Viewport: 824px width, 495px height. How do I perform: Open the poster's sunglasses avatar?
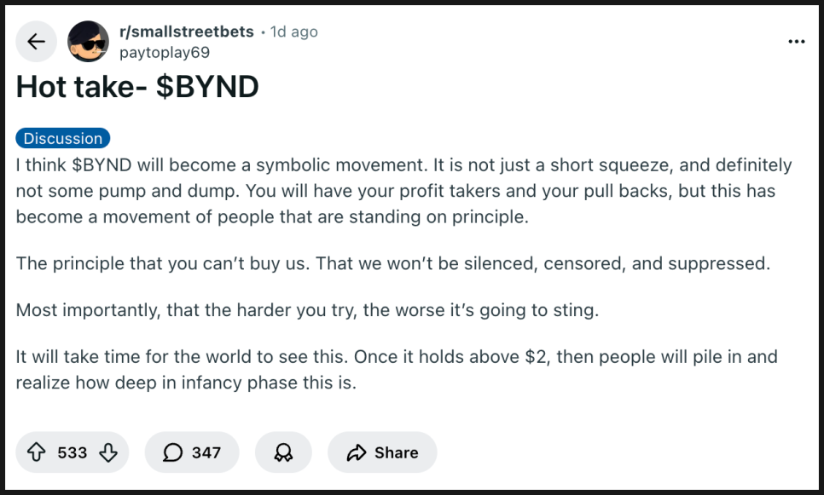[x=88, y=42]
